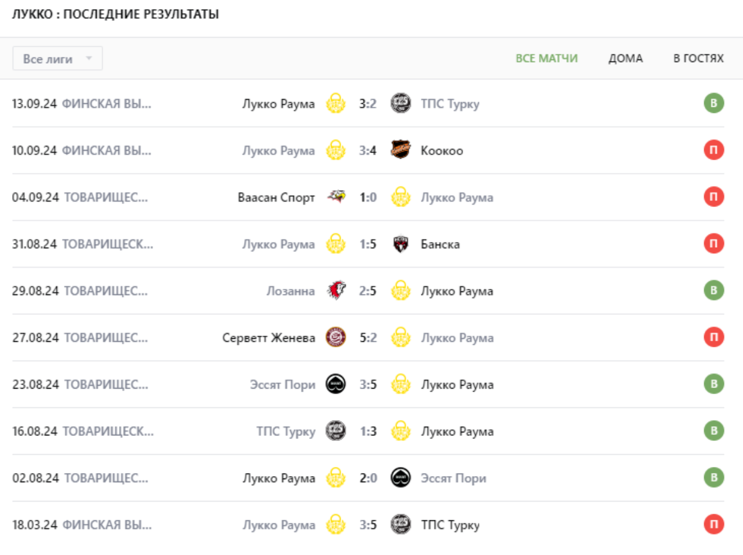Open the 1:5 score against Банска
The height and width of the screenshot is (555, 743).
[368, 243]
